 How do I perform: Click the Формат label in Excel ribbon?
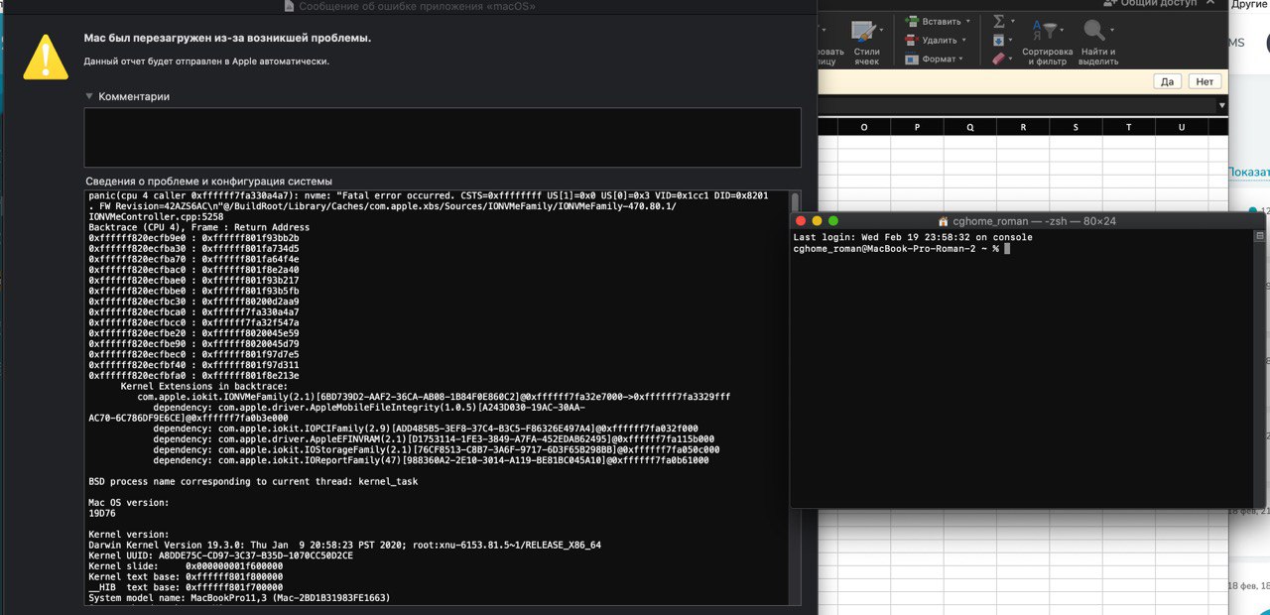pos(939,59)
